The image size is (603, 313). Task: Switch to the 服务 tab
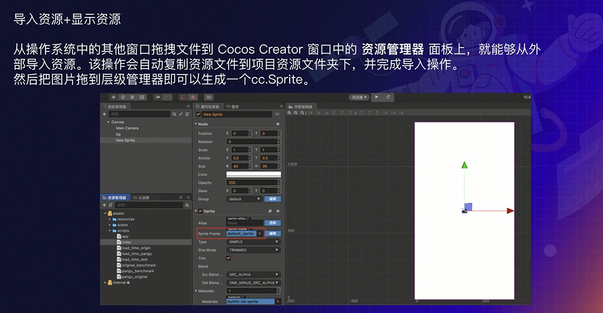coord(233,107)
